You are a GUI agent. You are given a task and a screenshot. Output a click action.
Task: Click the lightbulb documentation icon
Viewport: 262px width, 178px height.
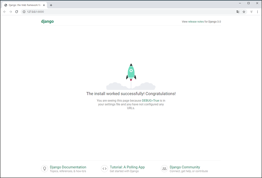[x=45, y=169]
